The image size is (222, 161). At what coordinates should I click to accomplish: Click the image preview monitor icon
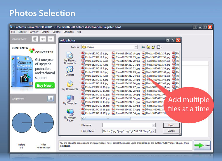[x=35, y=39]
